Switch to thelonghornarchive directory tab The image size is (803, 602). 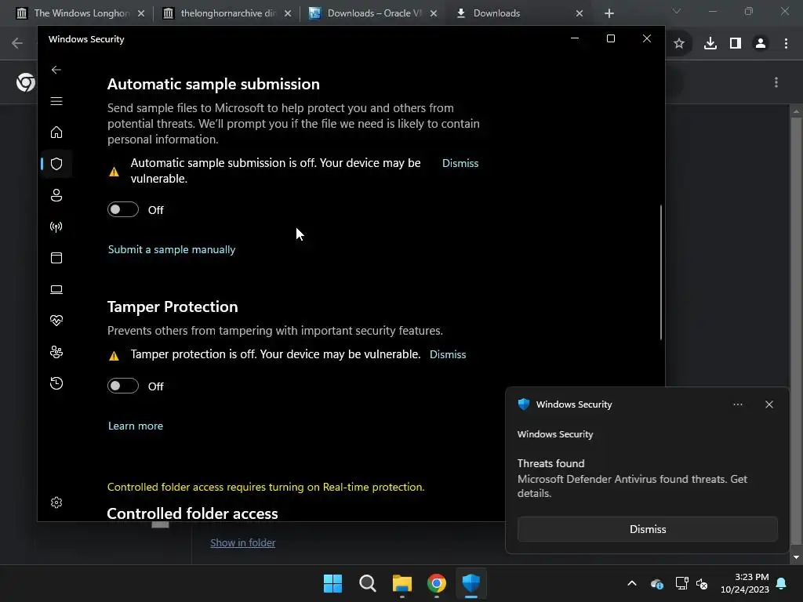(x=228, y=13)
